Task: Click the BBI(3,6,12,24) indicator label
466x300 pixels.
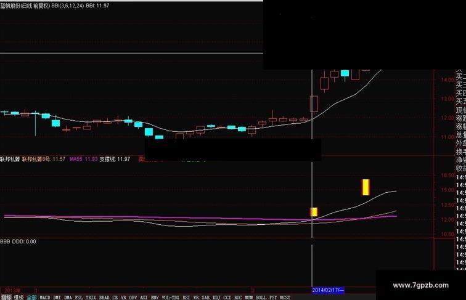Action: pyautogui.click(x=67, y=6)
